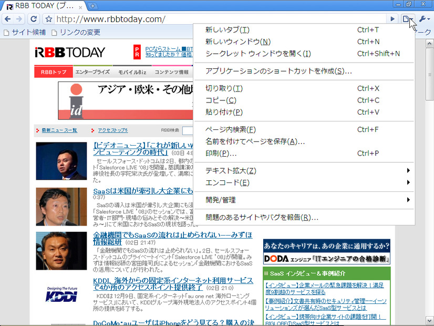The image size is (434, 326).
Task: Click the vertical scrollbar thumb
Action: 430,74
